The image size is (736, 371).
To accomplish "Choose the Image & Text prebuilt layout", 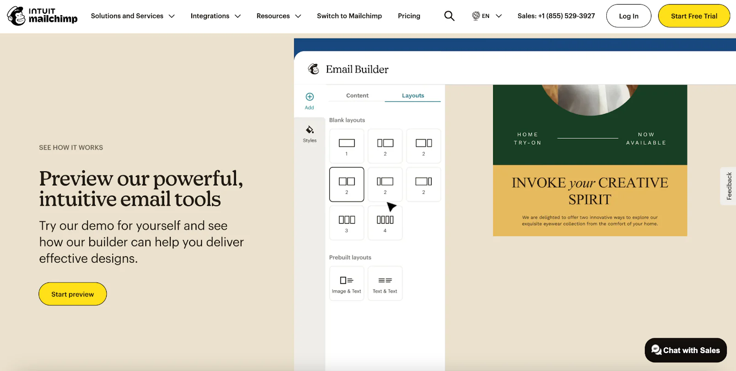I will click(x=347, y=283).
